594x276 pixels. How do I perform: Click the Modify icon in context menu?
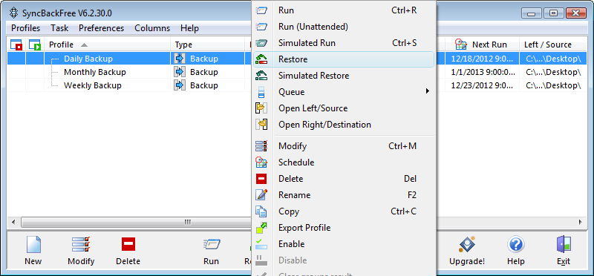click(262, 146)
